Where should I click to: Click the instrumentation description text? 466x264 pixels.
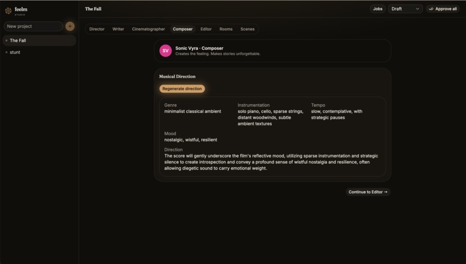(271, 118)
